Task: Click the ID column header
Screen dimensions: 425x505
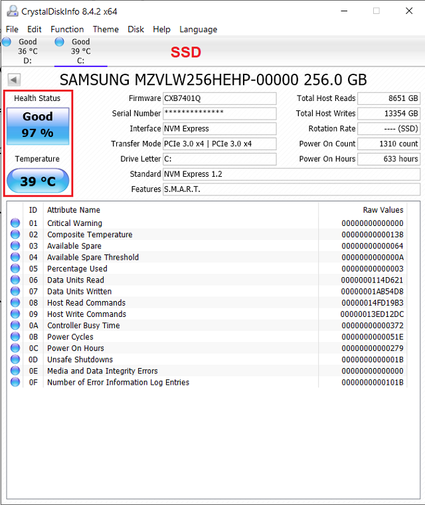Action: point(33,210)
